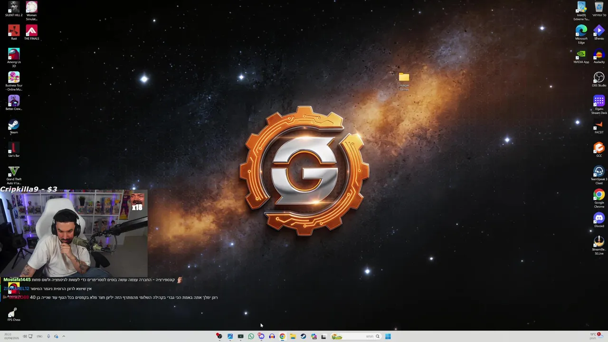
Task: Open the black-square app in taskbar
Action: tap(324, 337)
